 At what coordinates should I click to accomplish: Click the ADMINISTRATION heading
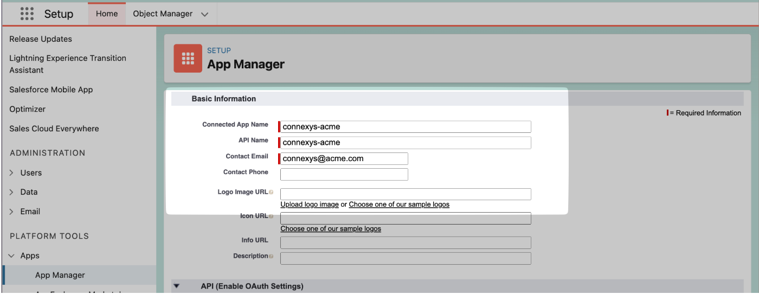click(48, 153)
